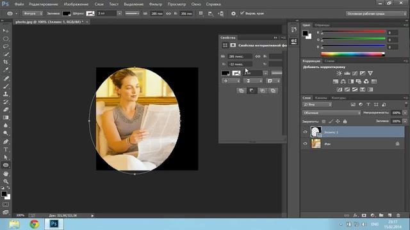Hide the Ellipse 1 layer

pos(305,132)
